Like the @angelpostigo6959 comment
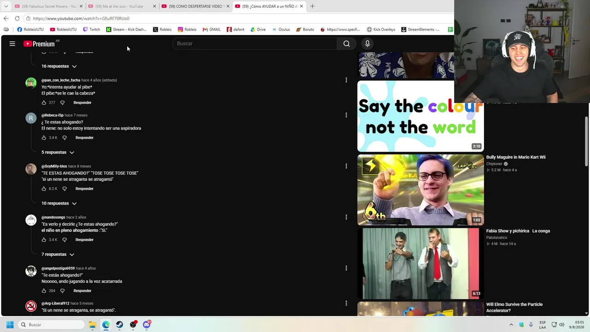 (x=44, y=290)
